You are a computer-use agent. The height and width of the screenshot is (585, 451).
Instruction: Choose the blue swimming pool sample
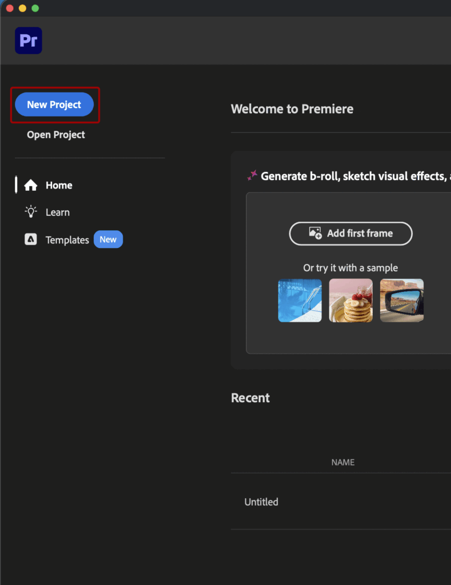[x=300, y=300]
